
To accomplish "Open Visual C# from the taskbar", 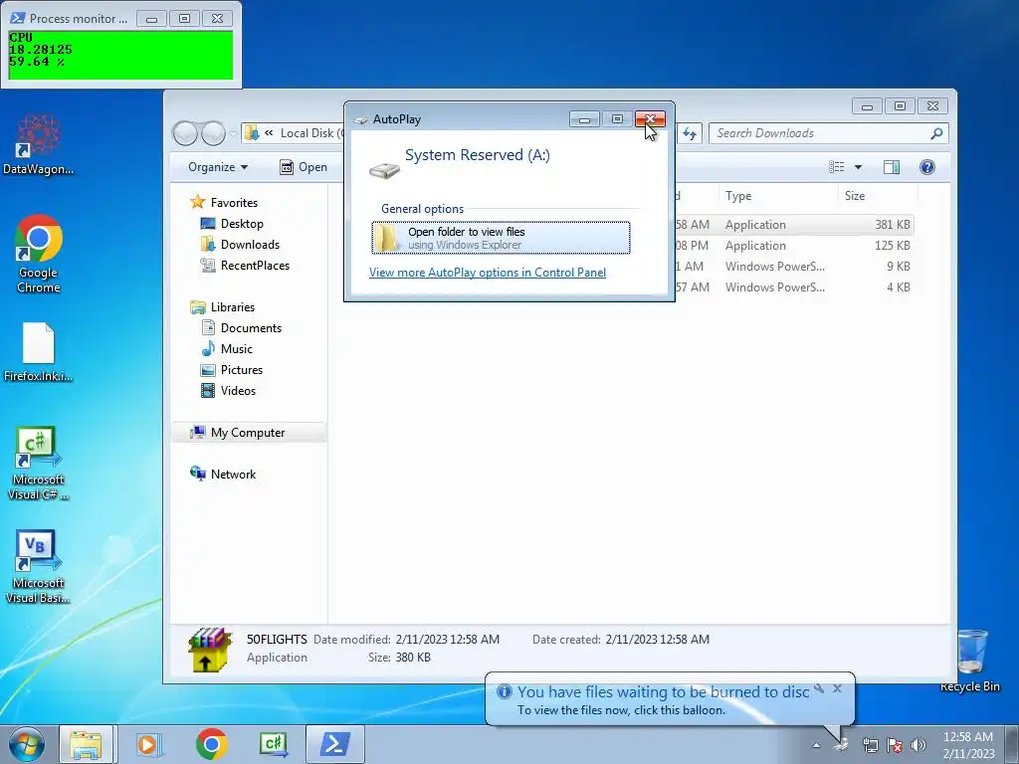I will coord(274,744).
